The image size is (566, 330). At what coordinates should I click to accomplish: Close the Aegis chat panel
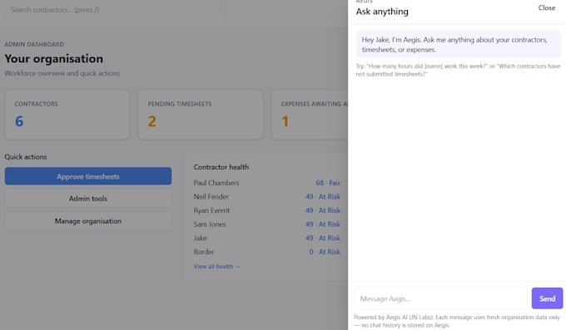547,8
